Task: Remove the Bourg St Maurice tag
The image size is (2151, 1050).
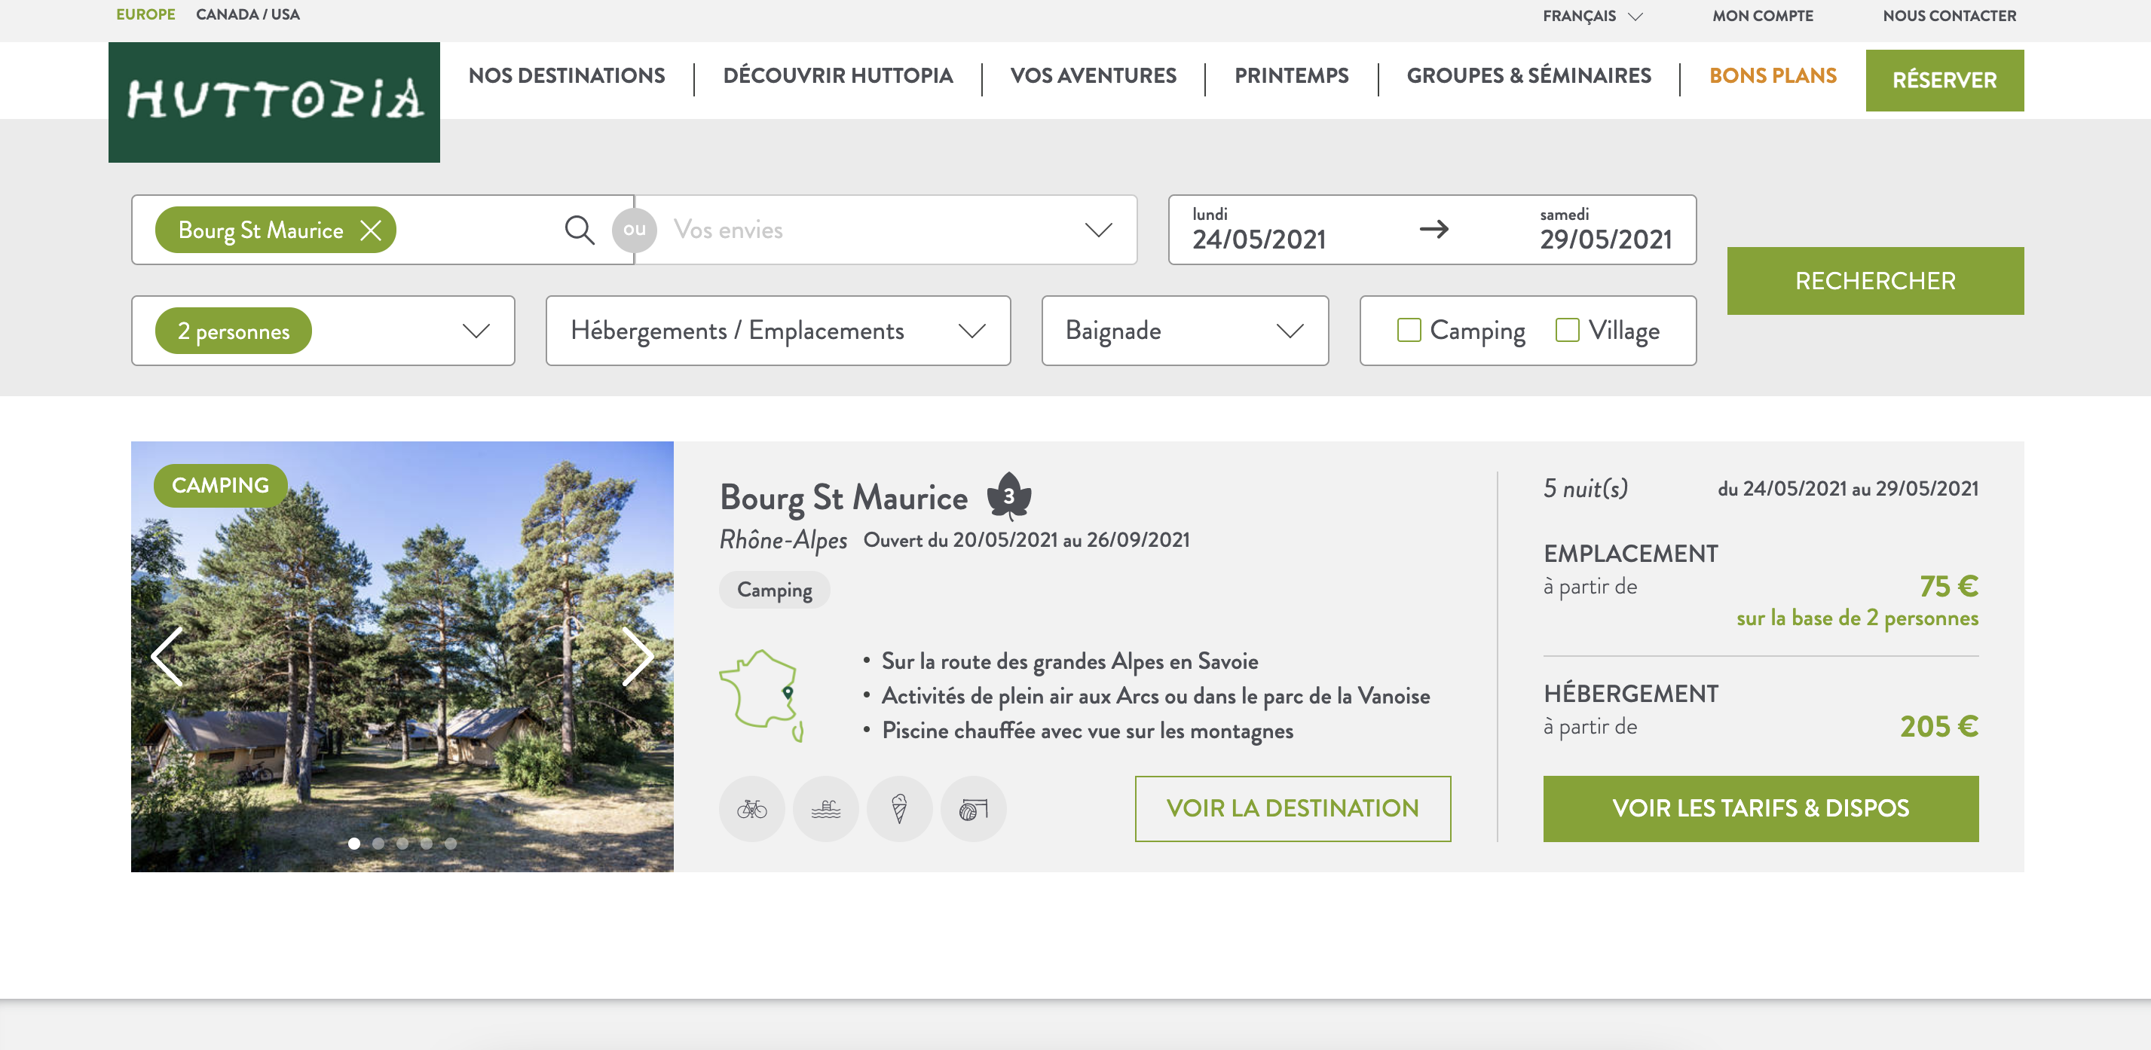Action: 371,230
